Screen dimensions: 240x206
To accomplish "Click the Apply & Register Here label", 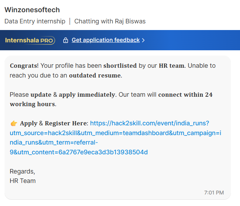I will pyautogui.click(x=54, y=123).
